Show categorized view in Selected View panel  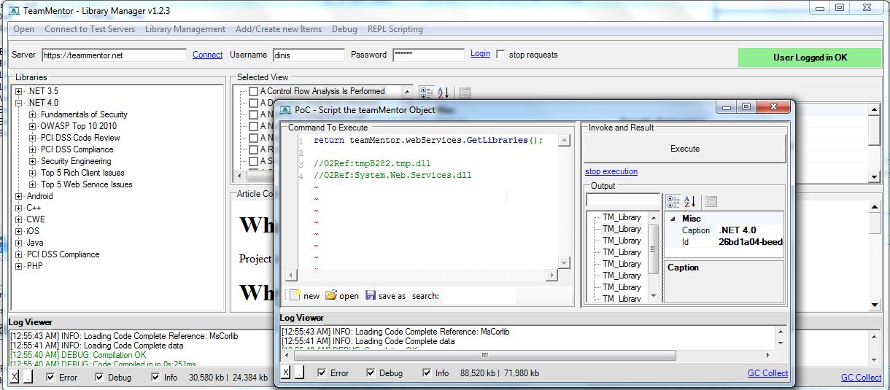[427, 93]
